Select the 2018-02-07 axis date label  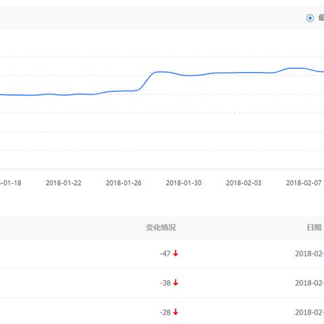(304, 183)
